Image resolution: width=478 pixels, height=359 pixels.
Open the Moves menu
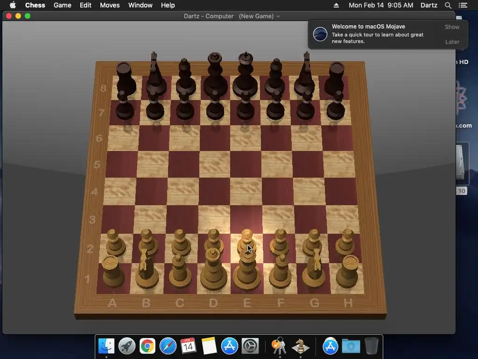(x=110, y=5)
